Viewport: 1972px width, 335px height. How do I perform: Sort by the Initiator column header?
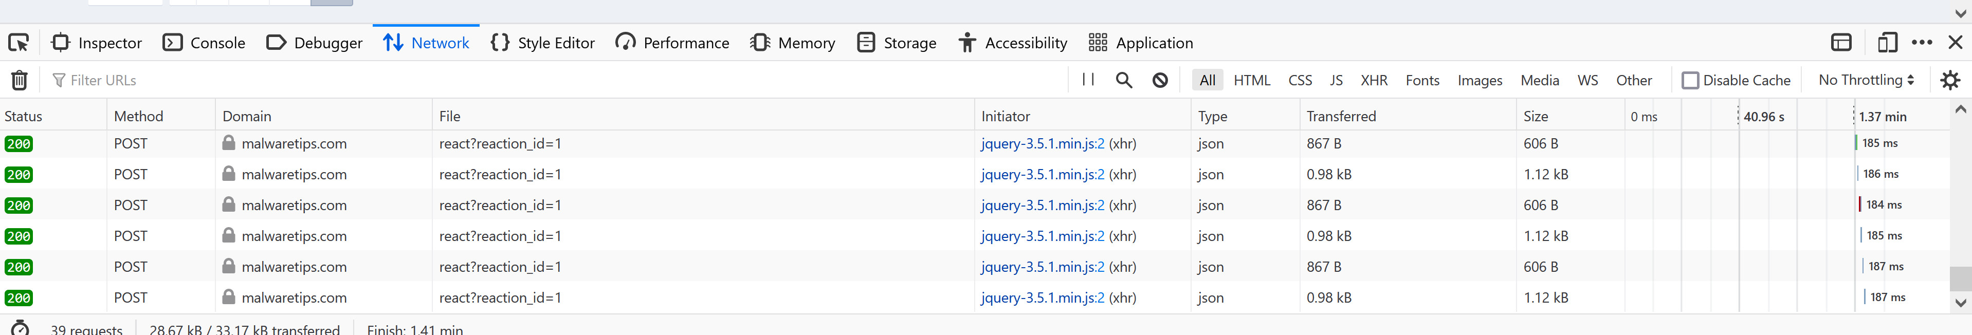tap(1083, 116)
